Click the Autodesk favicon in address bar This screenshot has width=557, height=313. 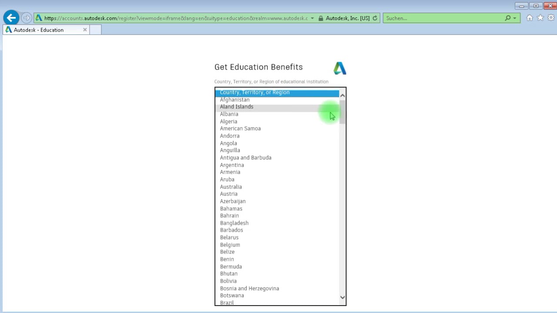tap(39, 18)
